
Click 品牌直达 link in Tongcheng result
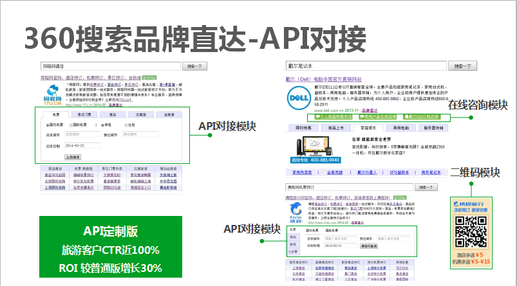(x=115, y=105)
